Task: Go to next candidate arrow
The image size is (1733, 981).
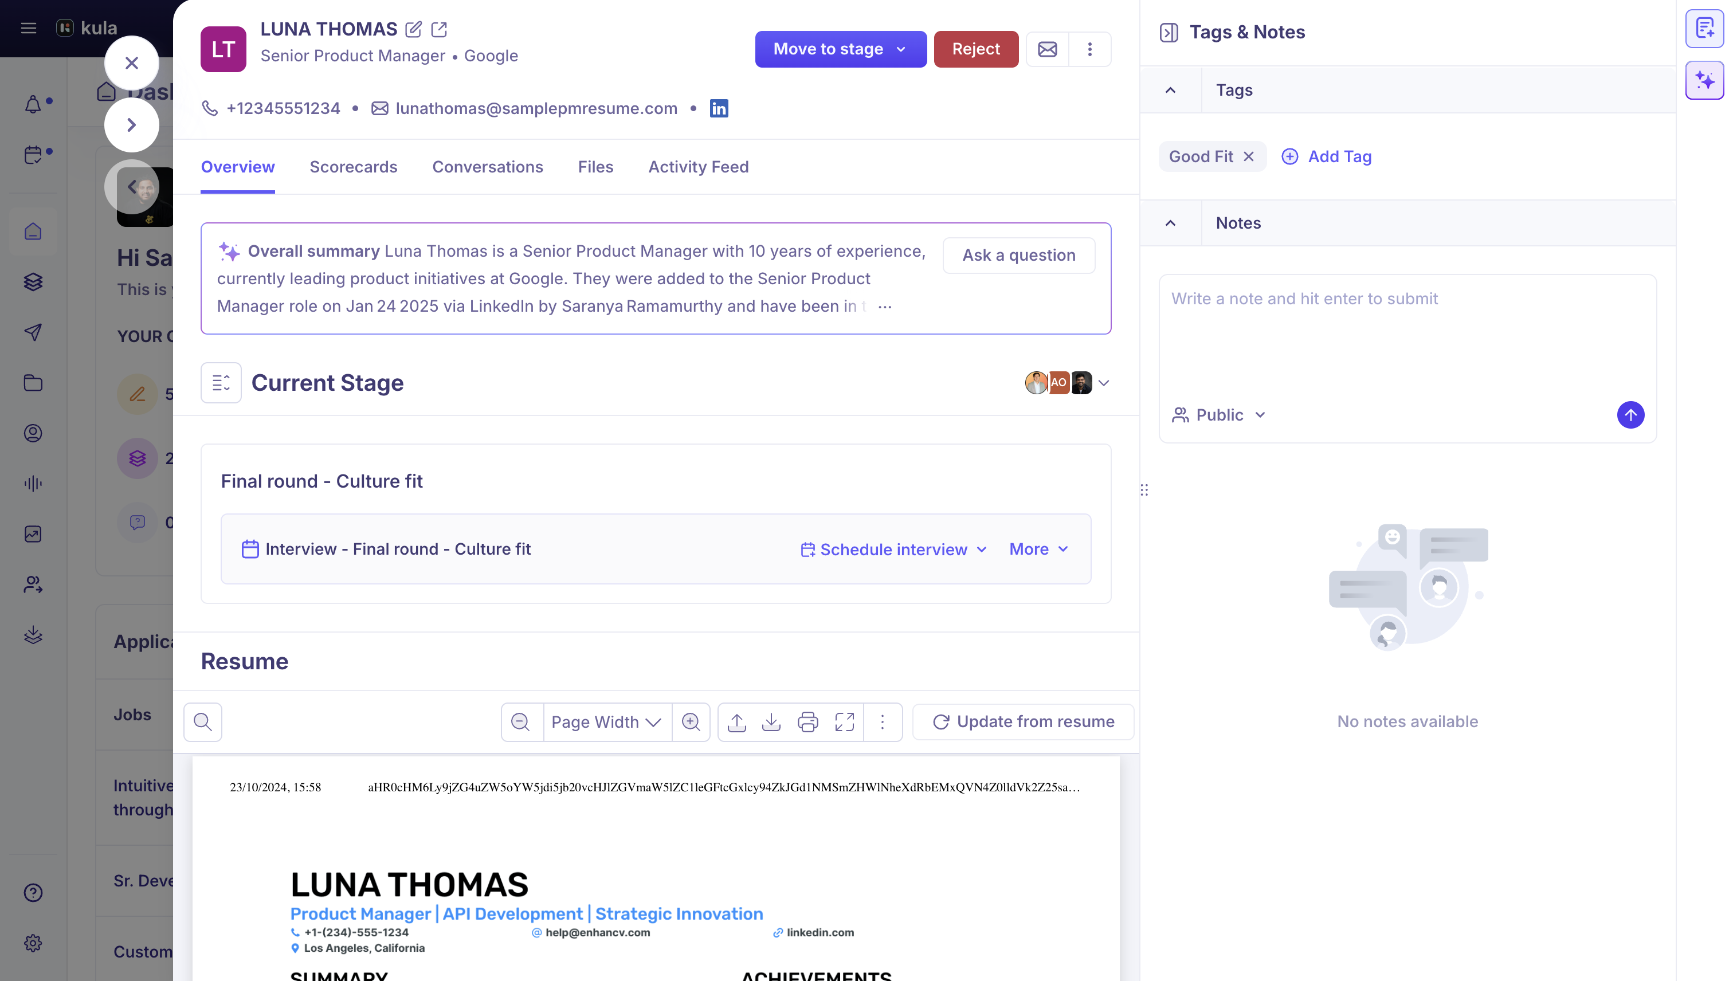Action: [x=131, y=125]
